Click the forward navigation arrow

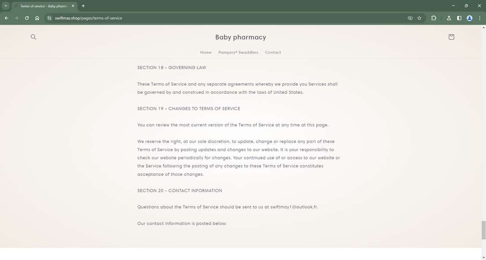pyautogui.click(x=16, y=18)
